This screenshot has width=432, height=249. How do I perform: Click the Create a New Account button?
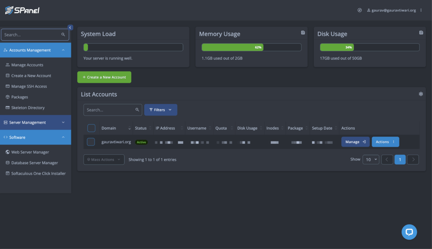(104, 77)
